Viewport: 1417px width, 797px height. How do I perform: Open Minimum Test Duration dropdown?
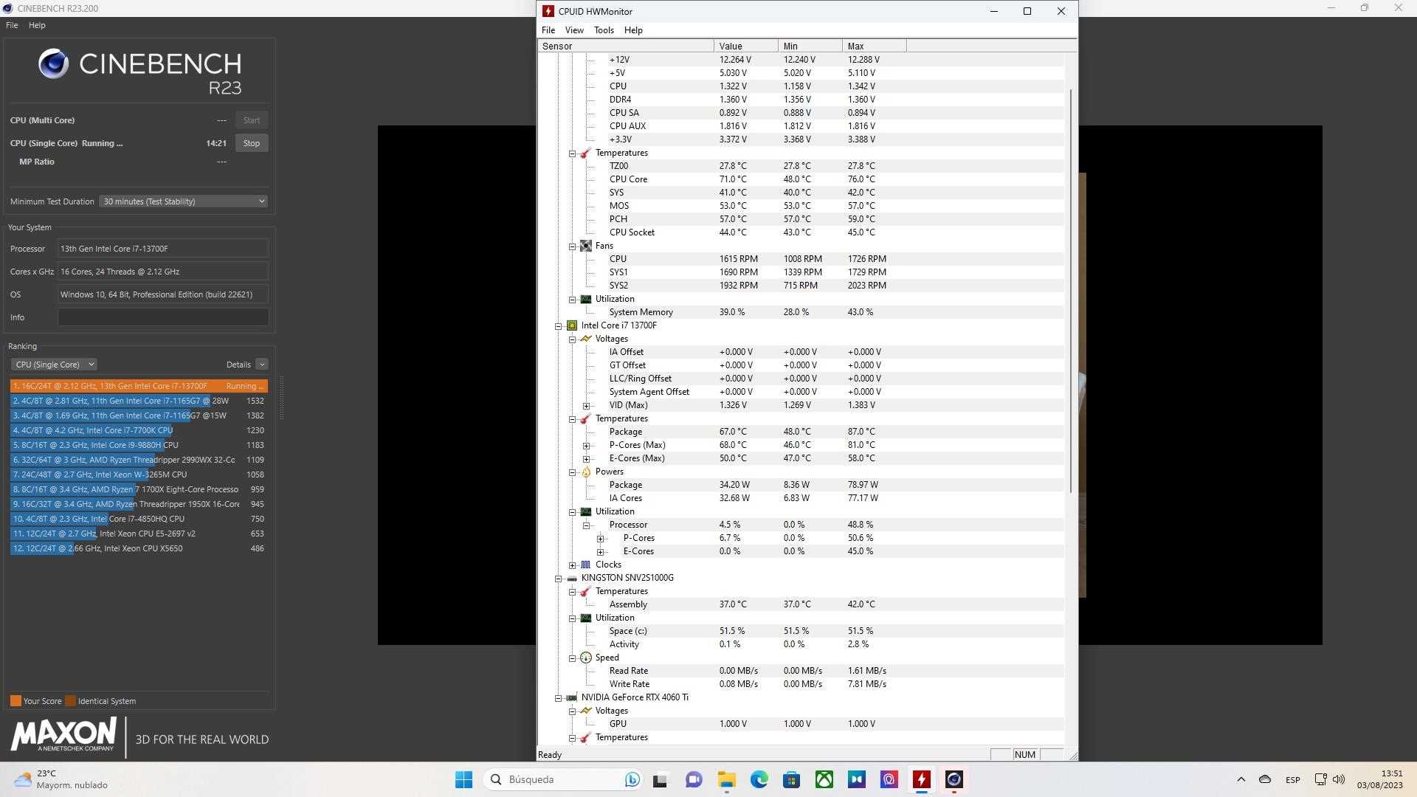click(183, 201)
